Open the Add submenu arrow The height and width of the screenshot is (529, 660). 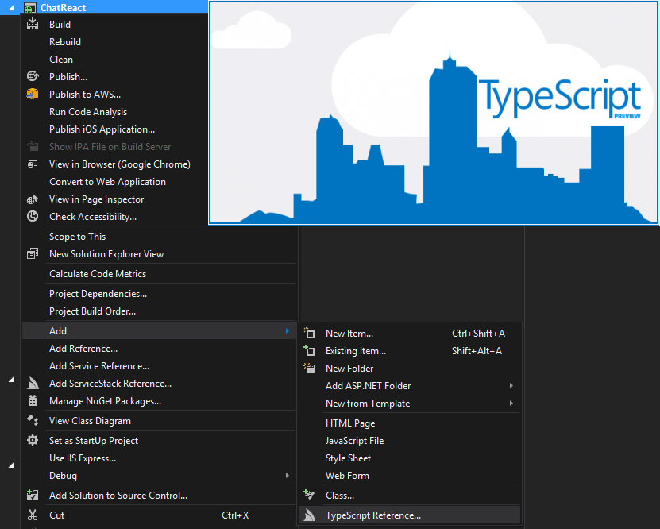click(287, 330)
